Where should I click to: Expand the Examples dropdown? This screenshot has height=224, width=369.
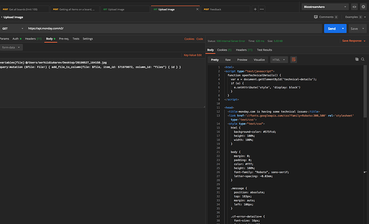[x=355, y=17]
